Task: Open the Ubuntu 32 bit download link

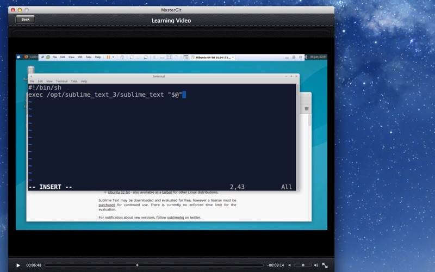Action: click(119, 193)
